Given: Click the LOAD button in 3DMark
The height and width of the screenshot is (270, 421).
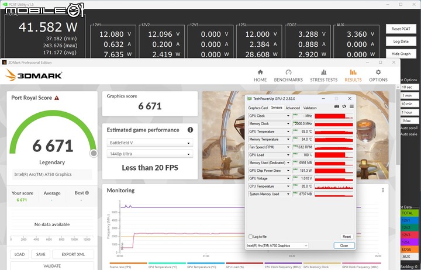Looking at the screenshot, I should point(20,254).
